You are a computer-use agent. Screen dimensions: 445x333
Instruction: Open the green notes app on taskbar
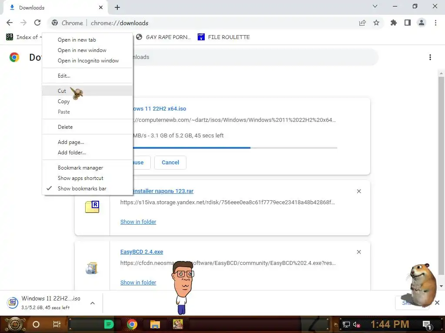[109, 324]
